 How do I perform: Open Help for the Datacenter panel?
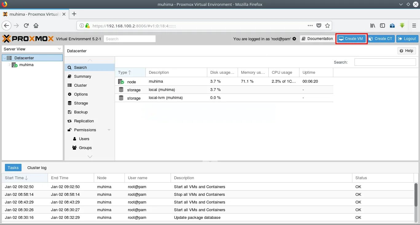(x=406, y=51)
